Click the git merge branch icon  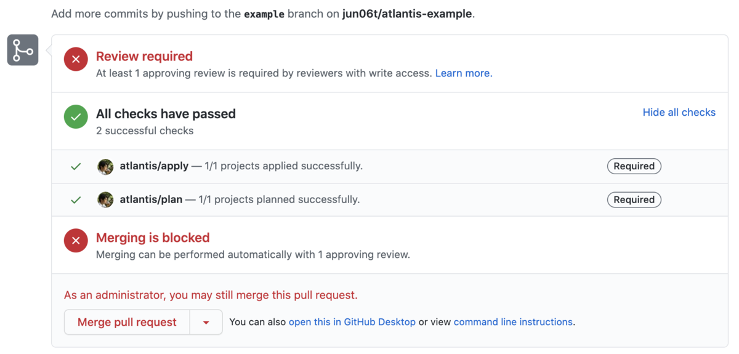[23, 50]
